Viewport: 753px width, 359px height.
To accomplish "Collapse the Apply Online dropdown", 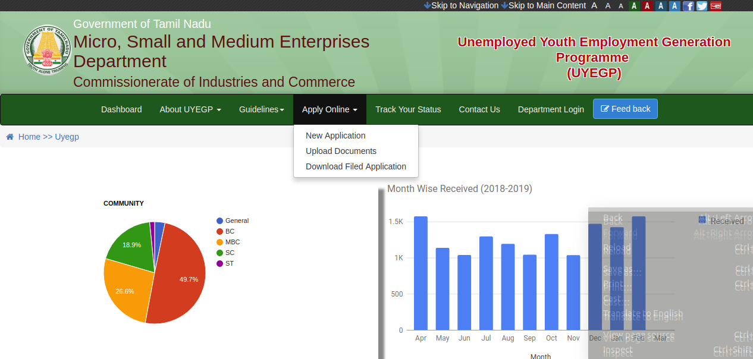I will tap(330, 109).
